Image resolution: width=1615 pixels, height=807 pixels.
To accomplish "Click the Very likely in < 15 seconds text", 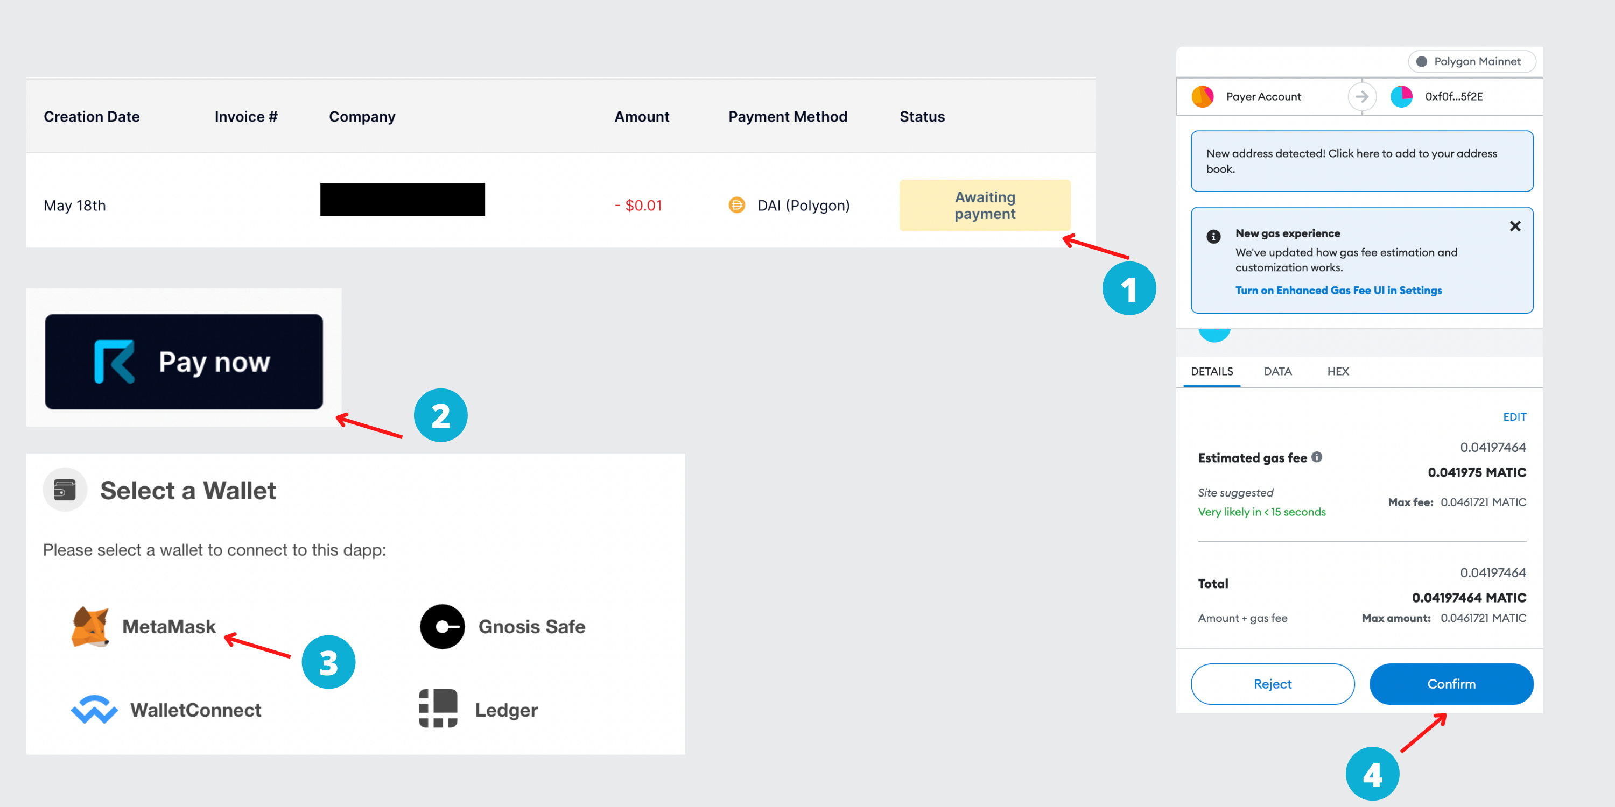I will tap(1261, 512).
